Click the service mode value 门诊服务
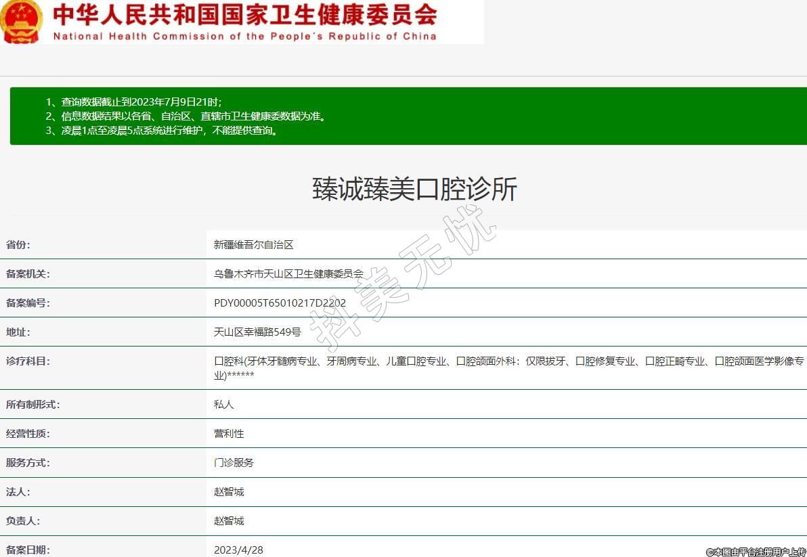Image resolution: width=807 pixels, height=557 pixels. pos(234,463)
